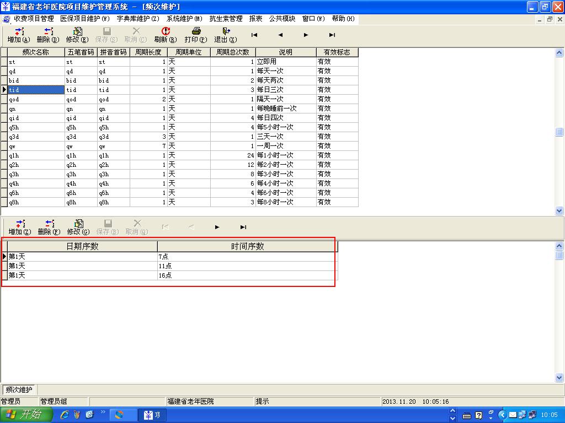Click the 周期总次数 column header
This screenshot has width=565, height=423.
(233, 52)
